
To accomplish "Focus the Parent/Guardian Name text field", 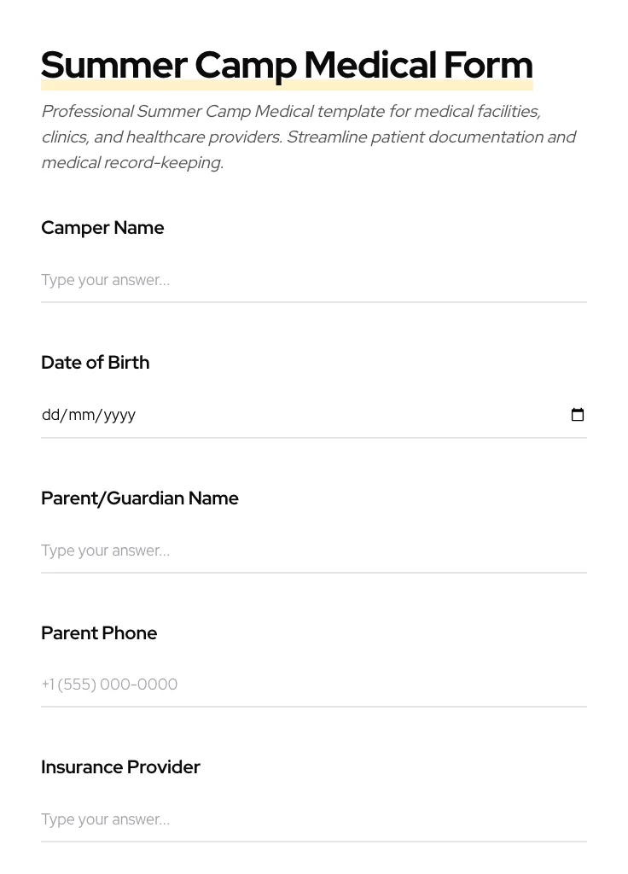I will tap(313, 551).
